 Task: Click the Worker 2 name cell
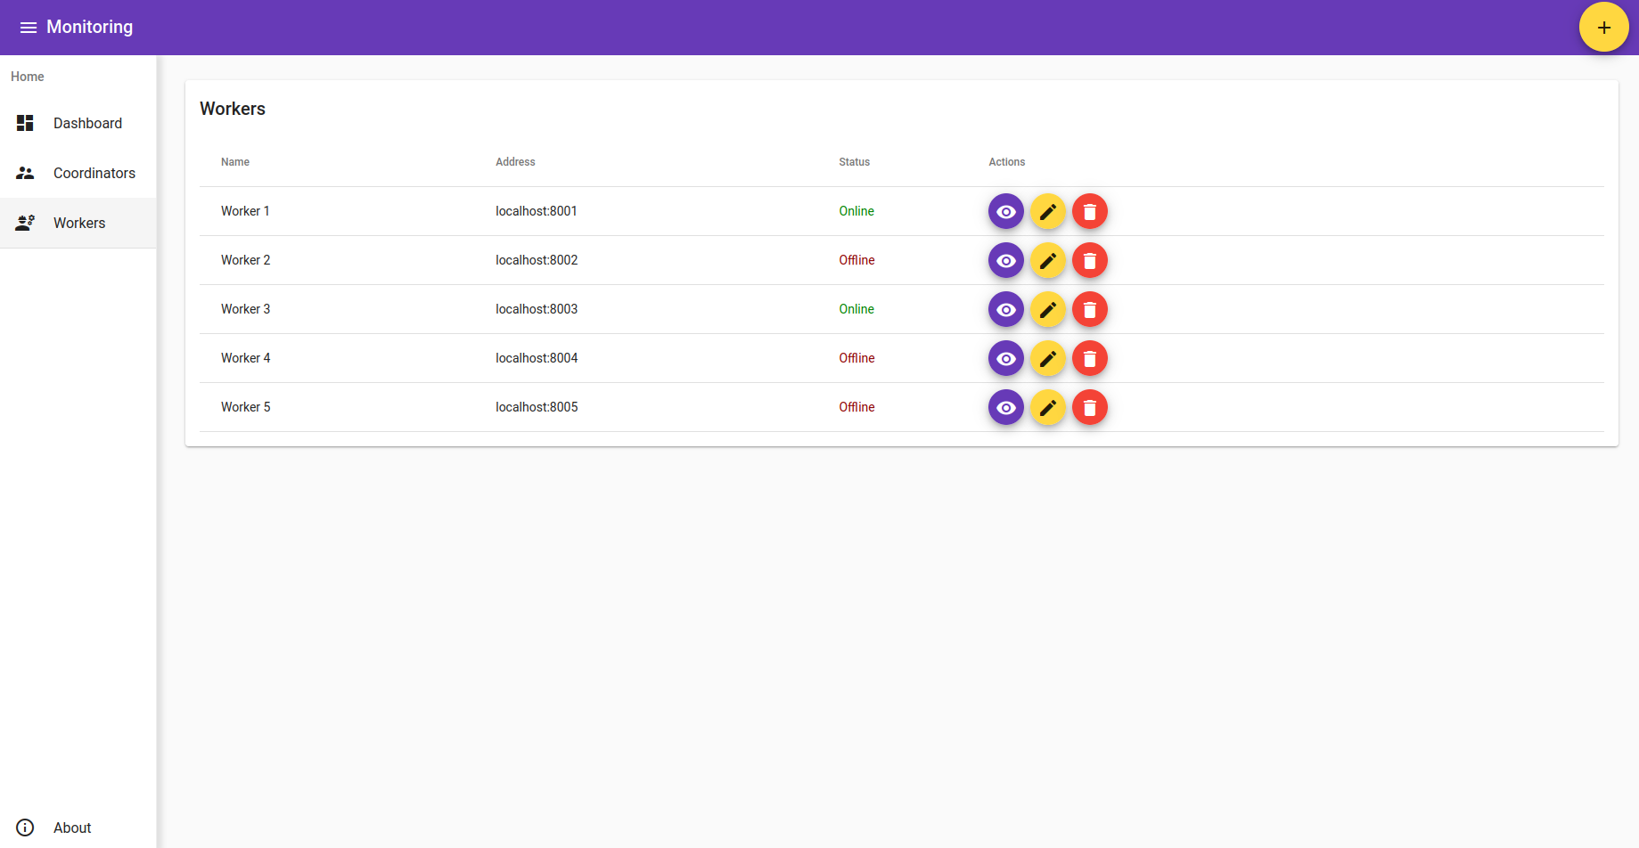pyautogui.click(x=245, y=260)
